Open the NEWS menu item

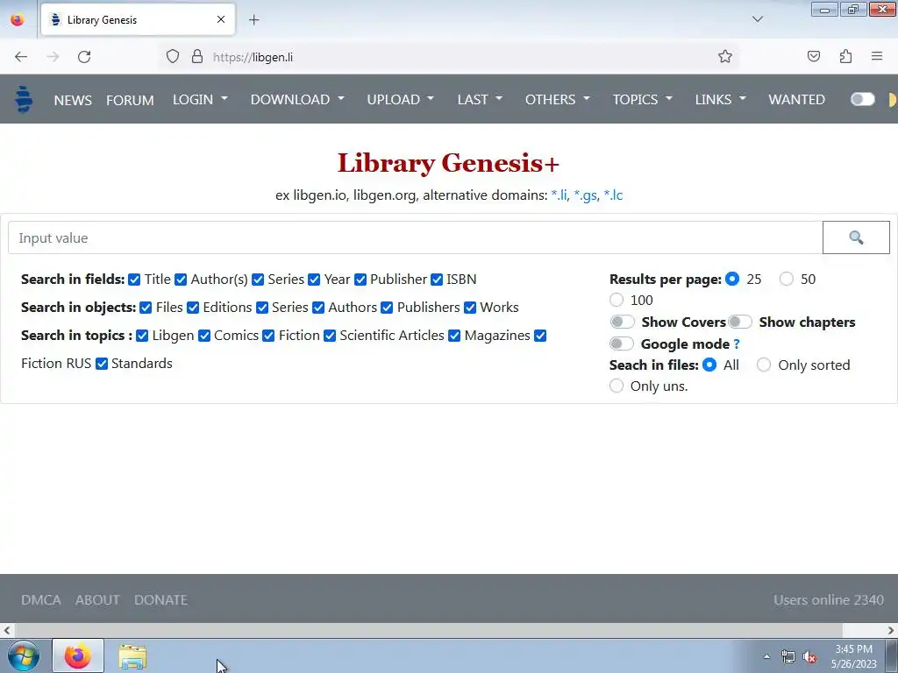pyautogui.click(x=73, y=100)
